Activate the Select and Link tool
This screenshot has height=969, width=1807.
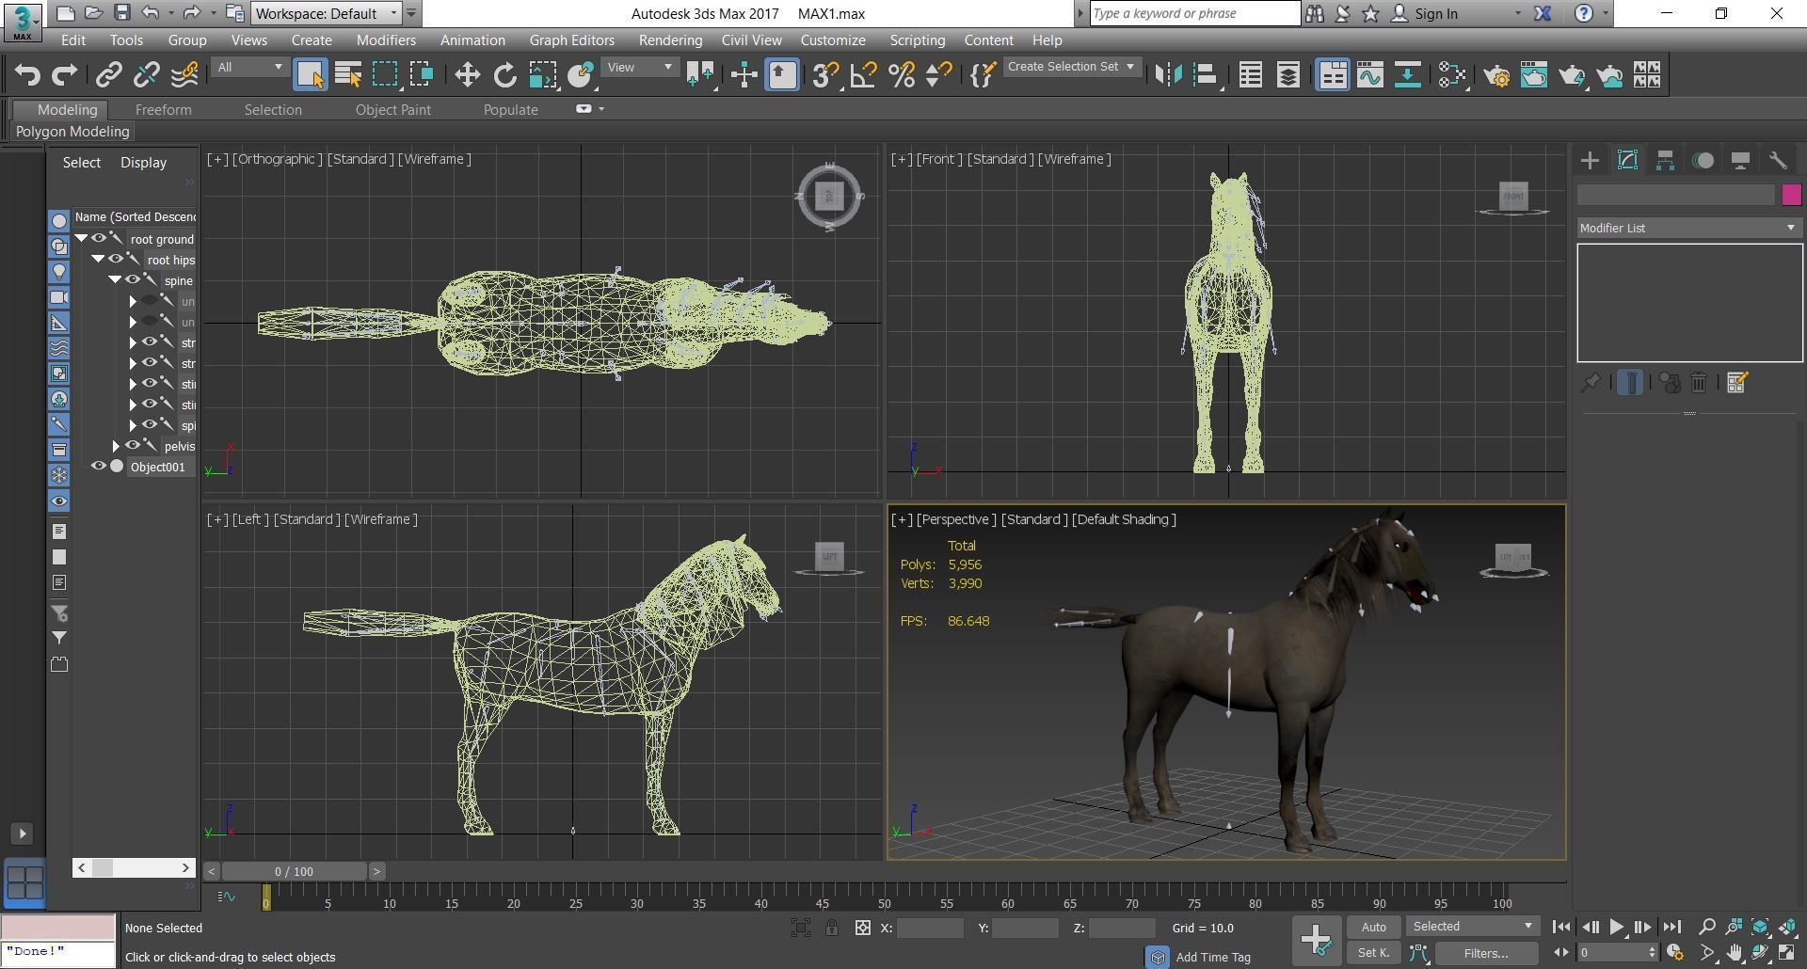click(109, 74)
